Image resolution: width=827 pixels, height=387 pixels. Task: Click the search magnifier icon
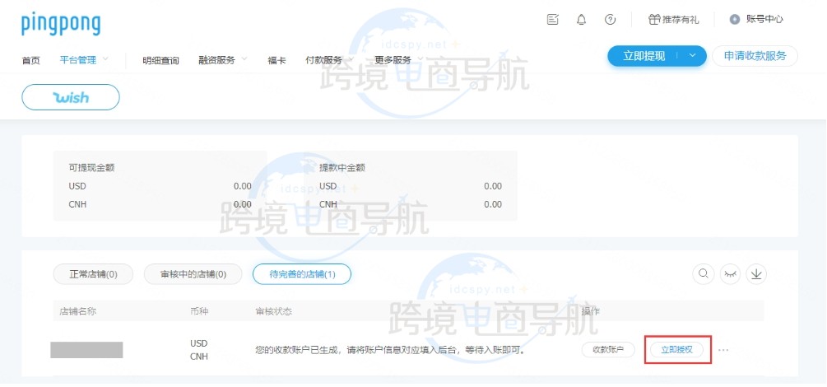click(703, 274)
